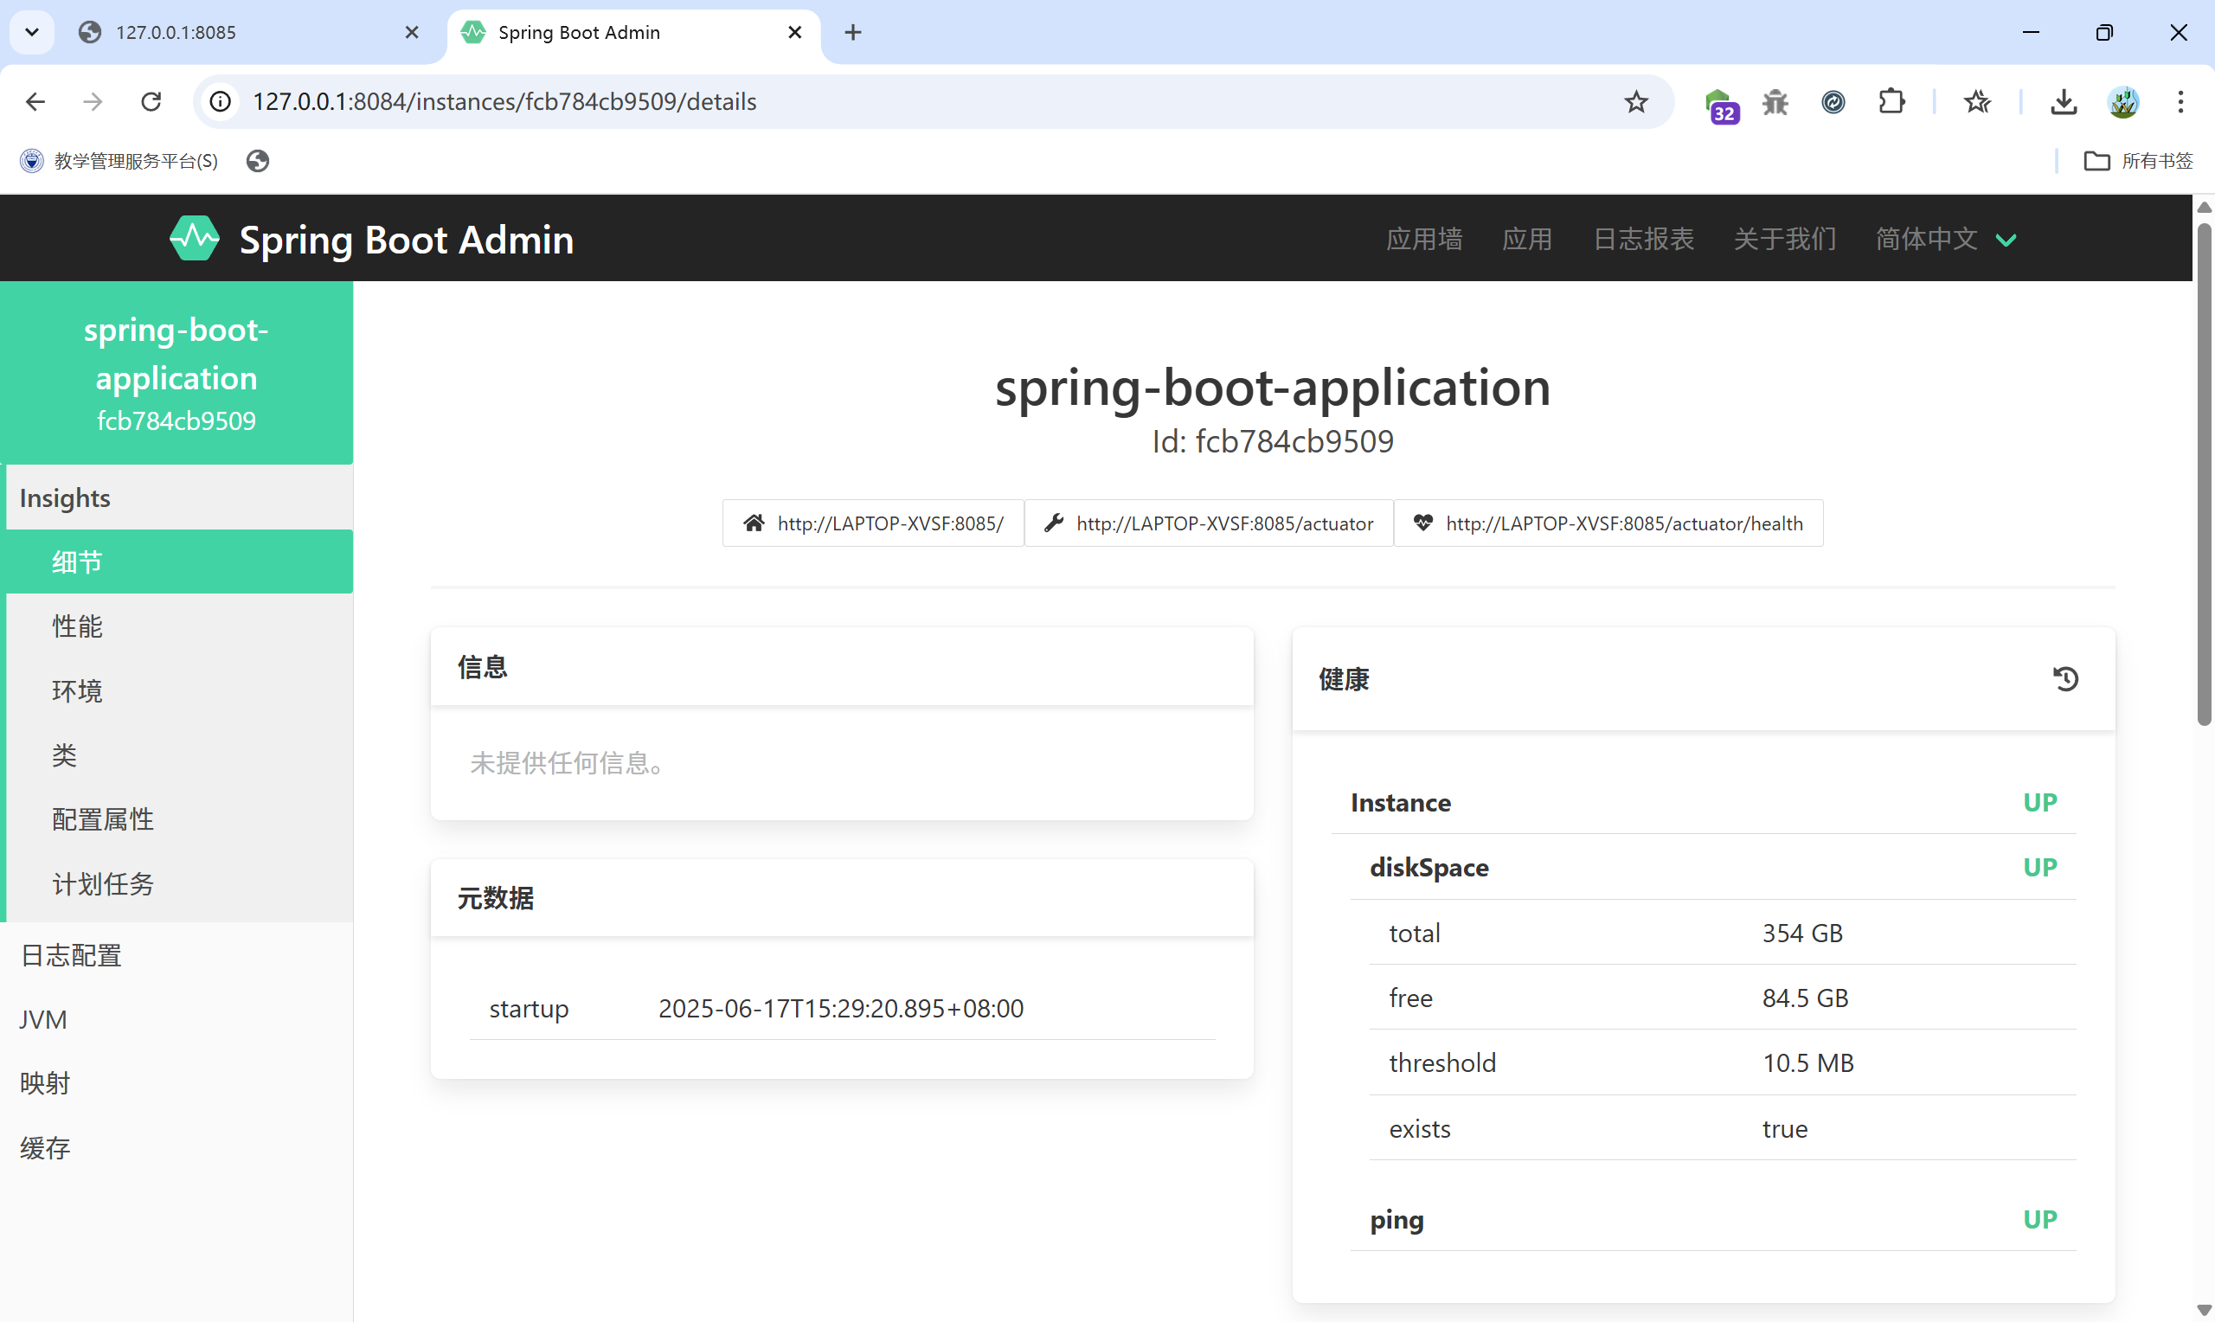Bookmark this page with star icon

(x=1635, y=101)
